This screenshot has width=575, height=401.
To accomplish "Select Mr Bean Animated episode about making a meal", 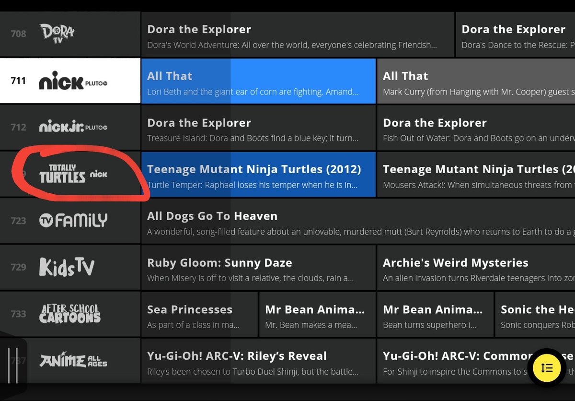I will (x=317, y=314).
